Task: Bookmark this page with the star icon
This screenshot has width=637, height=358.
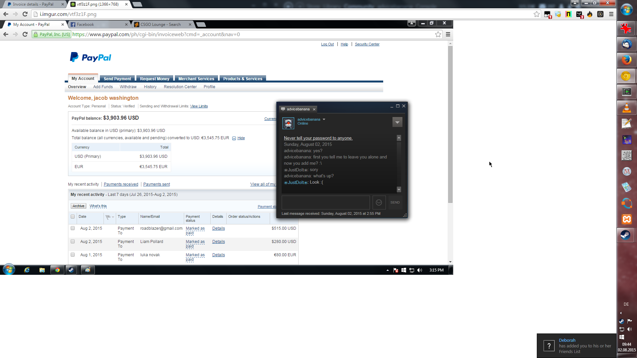Action: [x=536, y=14]
